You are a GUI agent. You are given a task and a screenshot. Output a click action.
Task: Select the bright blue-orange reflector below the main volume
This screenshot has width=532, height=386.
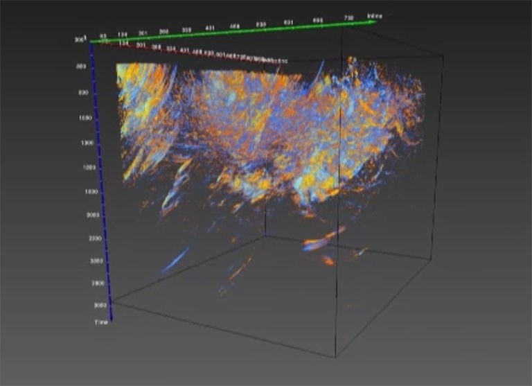click(x=321, y=240)
